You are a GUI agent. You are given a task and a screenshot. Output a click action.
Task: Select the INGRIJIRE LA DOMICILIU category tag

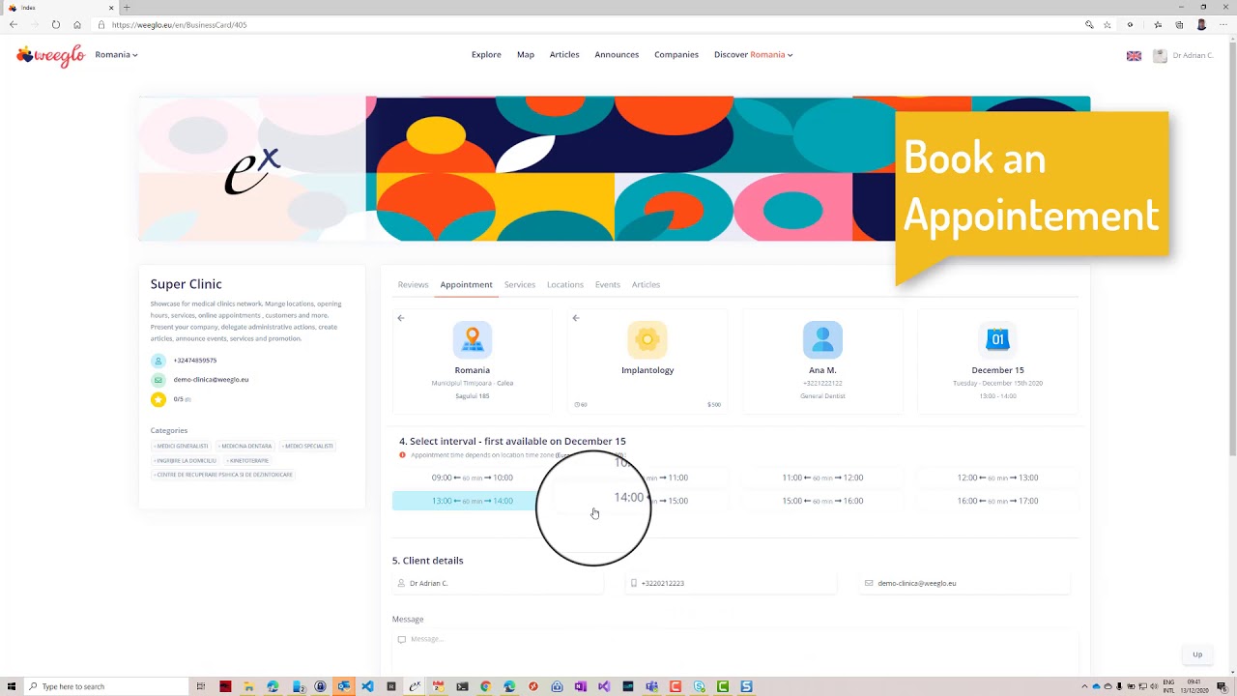[185, 461]
